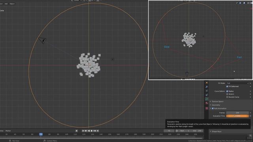253x142 pixels.
Task: Click the current frame number field
Action: tap(169, 131)
